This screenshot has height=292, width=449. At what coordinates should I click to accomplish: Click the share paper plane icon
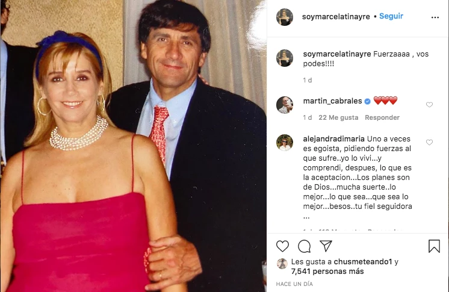tap(326, 246)
